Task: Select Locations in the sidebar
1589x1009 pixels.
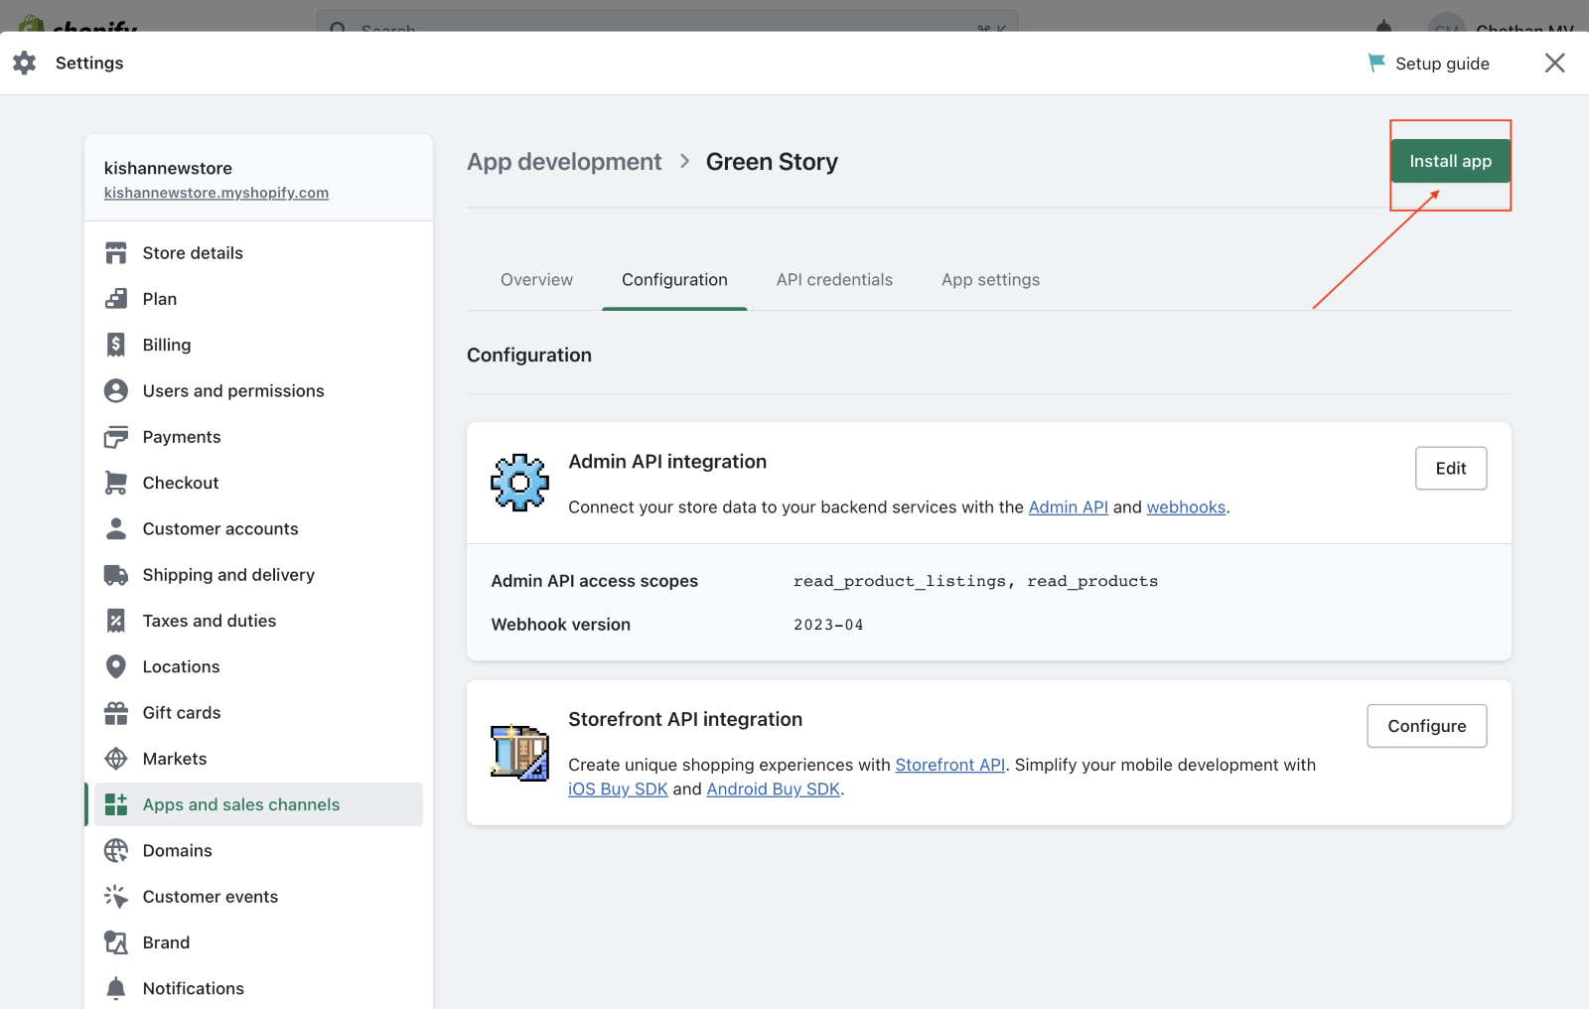Action: [258, 666]
